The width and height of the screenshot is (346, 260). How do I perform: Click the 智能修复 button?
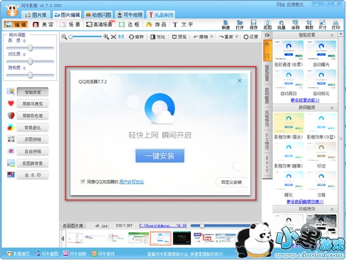pyautogui.click(x=33, y=92)
